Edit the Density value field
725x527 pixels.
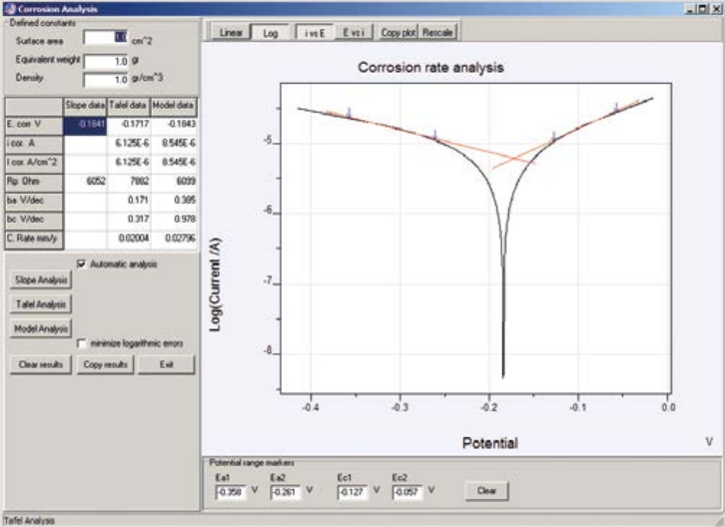pos(105,79)
